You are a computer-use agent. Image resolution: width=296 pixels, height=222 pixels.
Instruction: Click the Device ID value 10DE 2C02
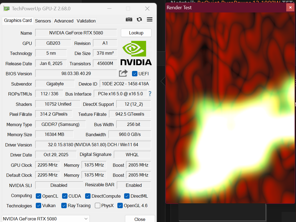[125, 84]
